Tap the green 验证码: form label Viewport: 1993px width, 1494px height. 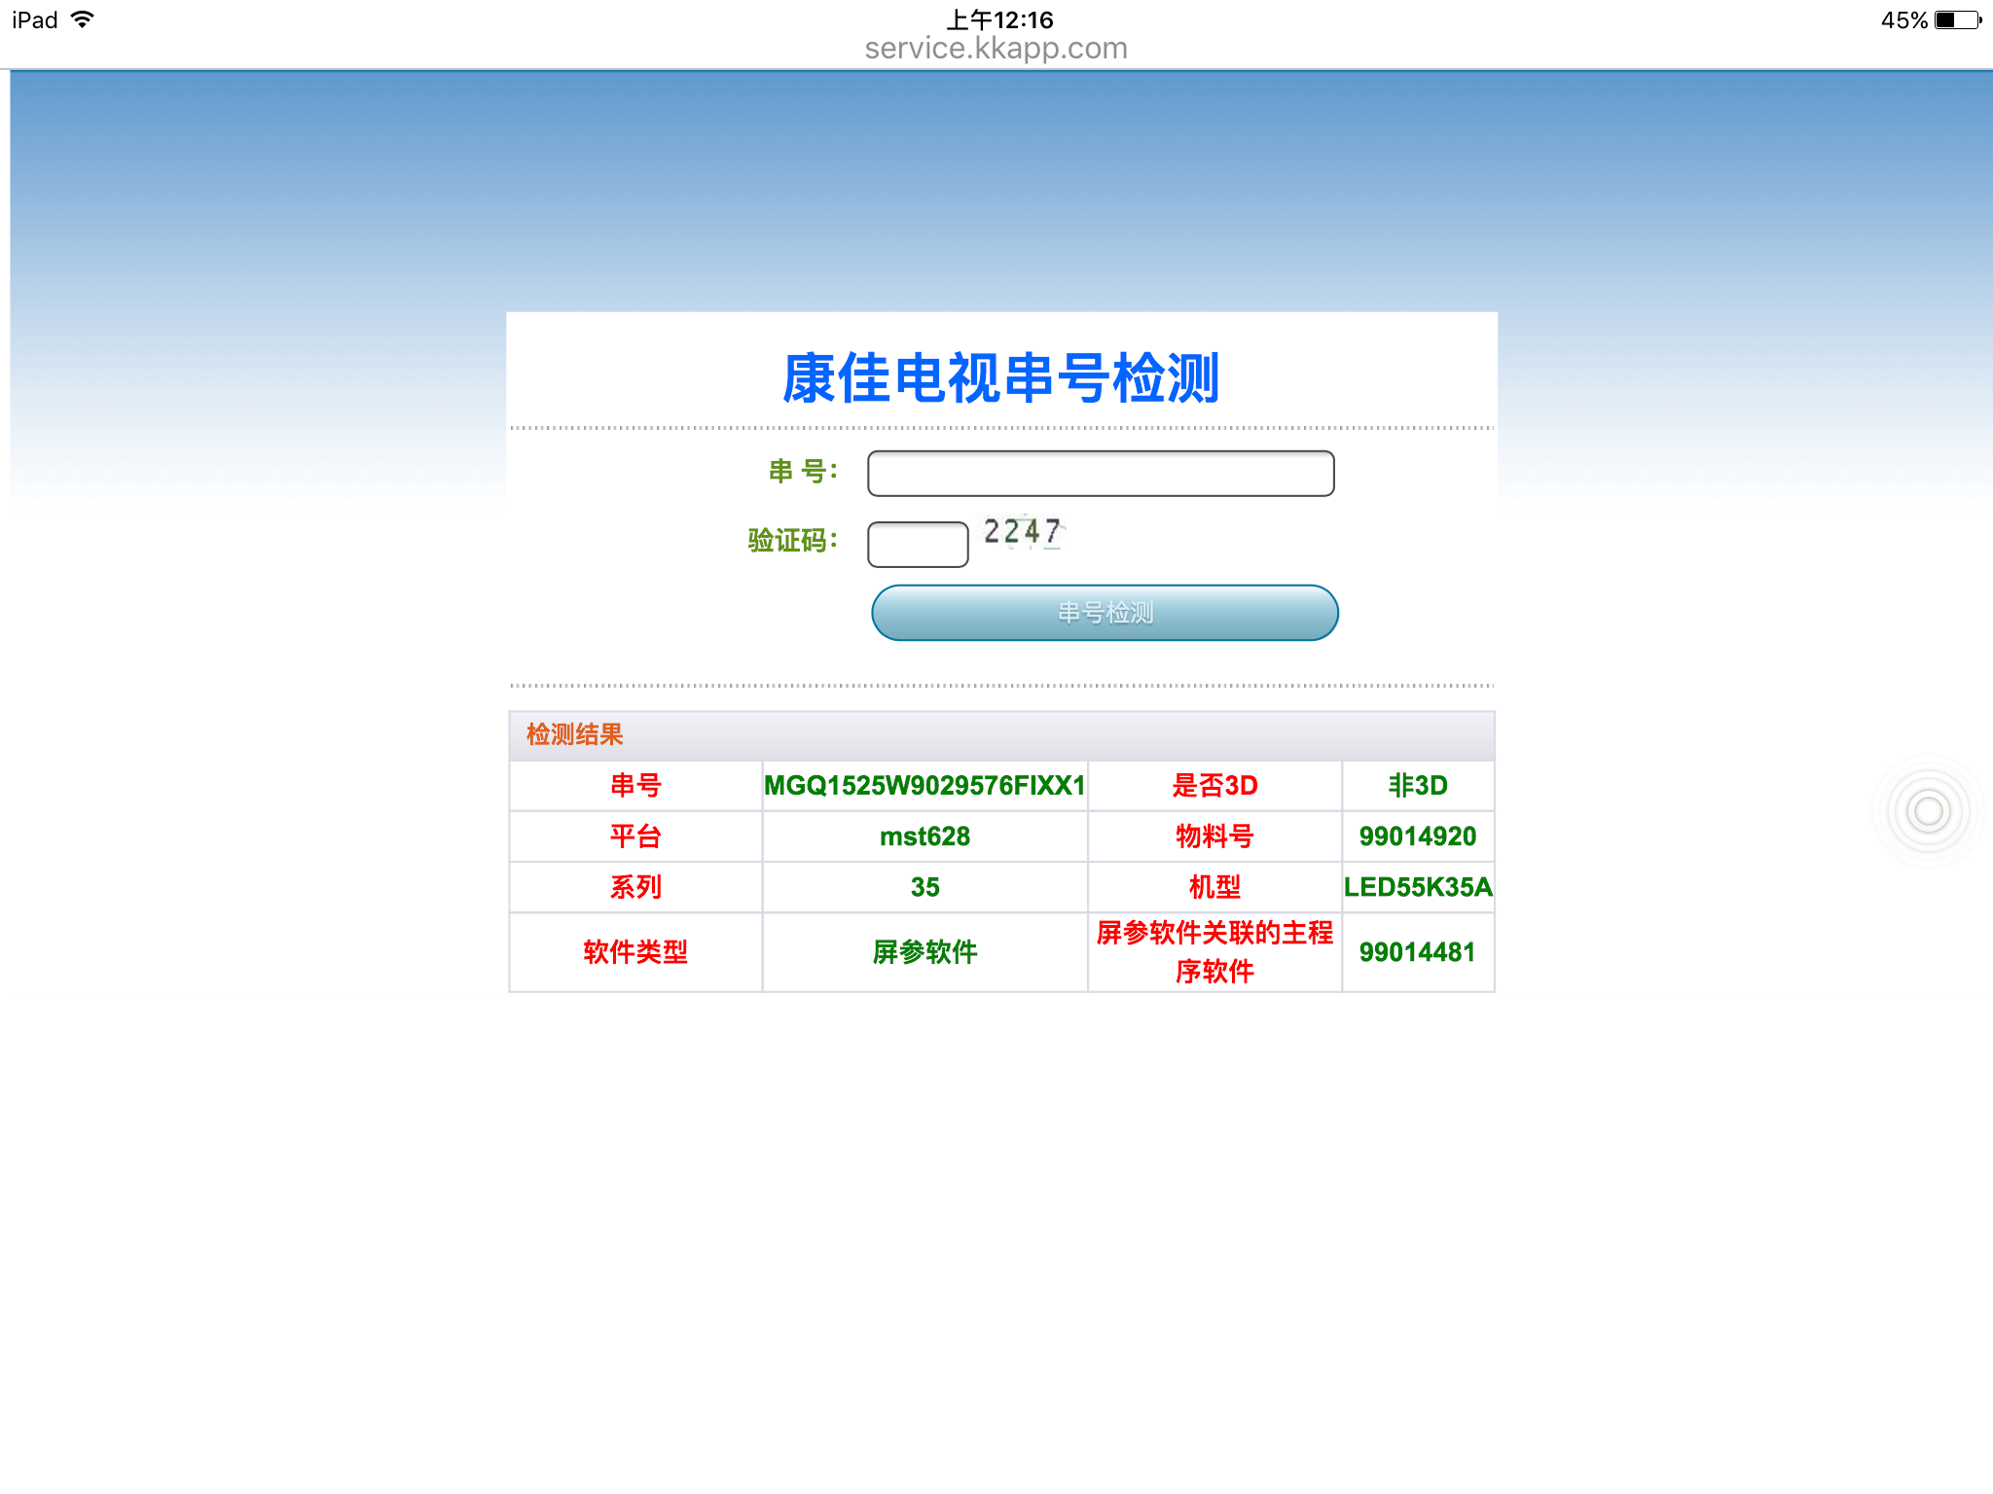[x=792, y=541]
